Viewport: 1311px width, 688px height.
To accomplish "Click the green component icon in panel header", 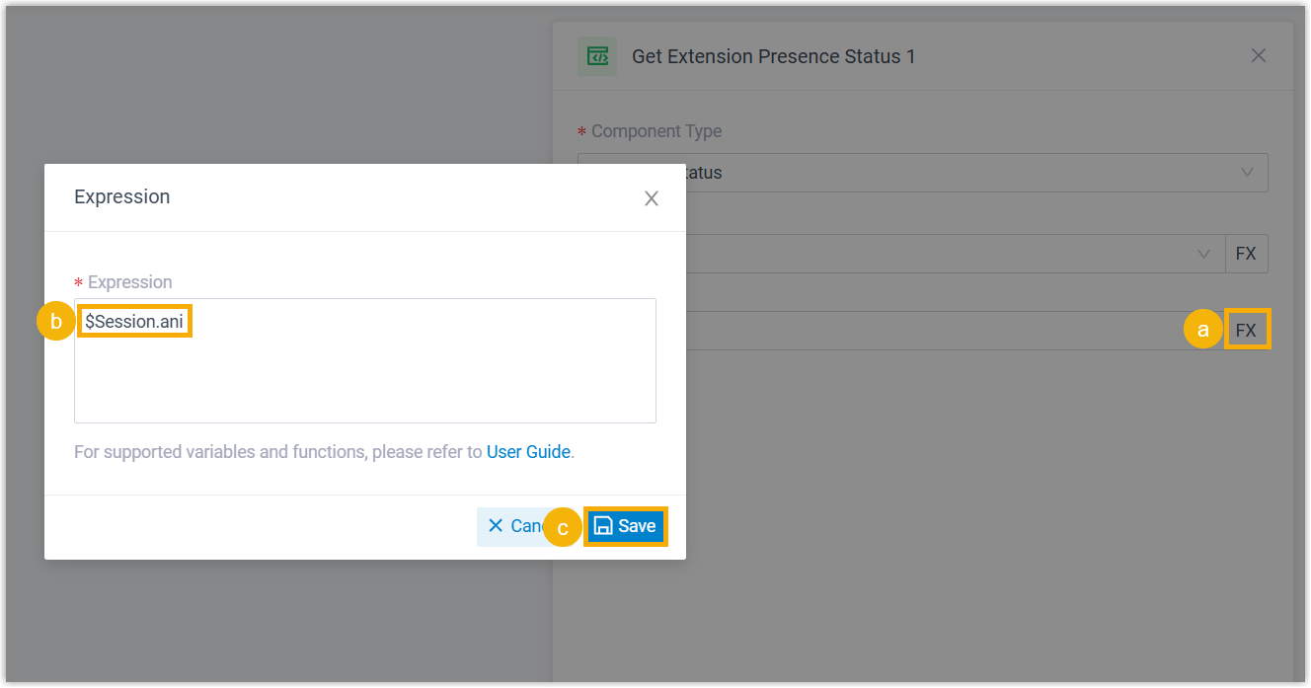I will (x=597, y=56).
